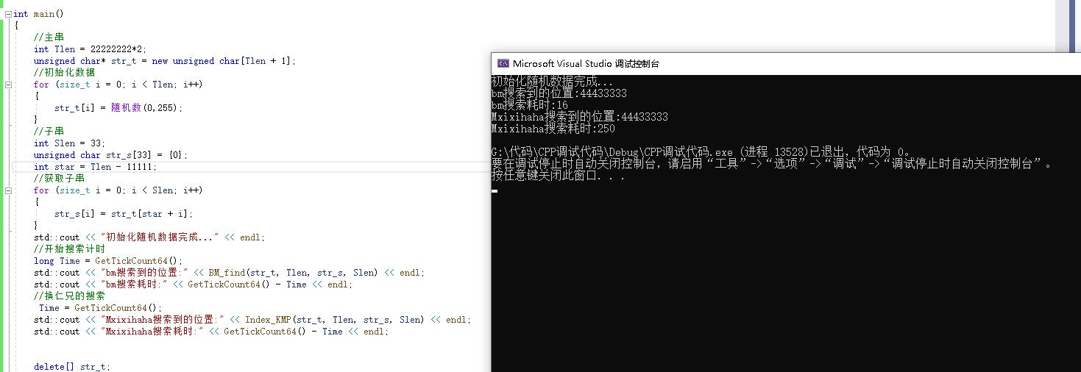Click console output 'Mxixihaha搜索耗时:250'

pos(553,129)
